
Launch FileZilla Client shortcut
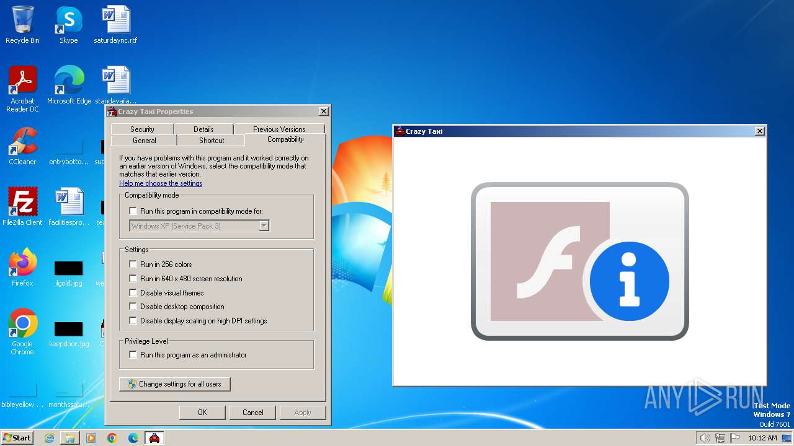(22, 207)
